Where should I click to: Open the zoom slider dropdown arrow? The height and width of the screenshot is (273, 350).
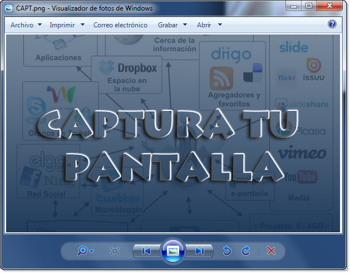(x=91, y=251)
